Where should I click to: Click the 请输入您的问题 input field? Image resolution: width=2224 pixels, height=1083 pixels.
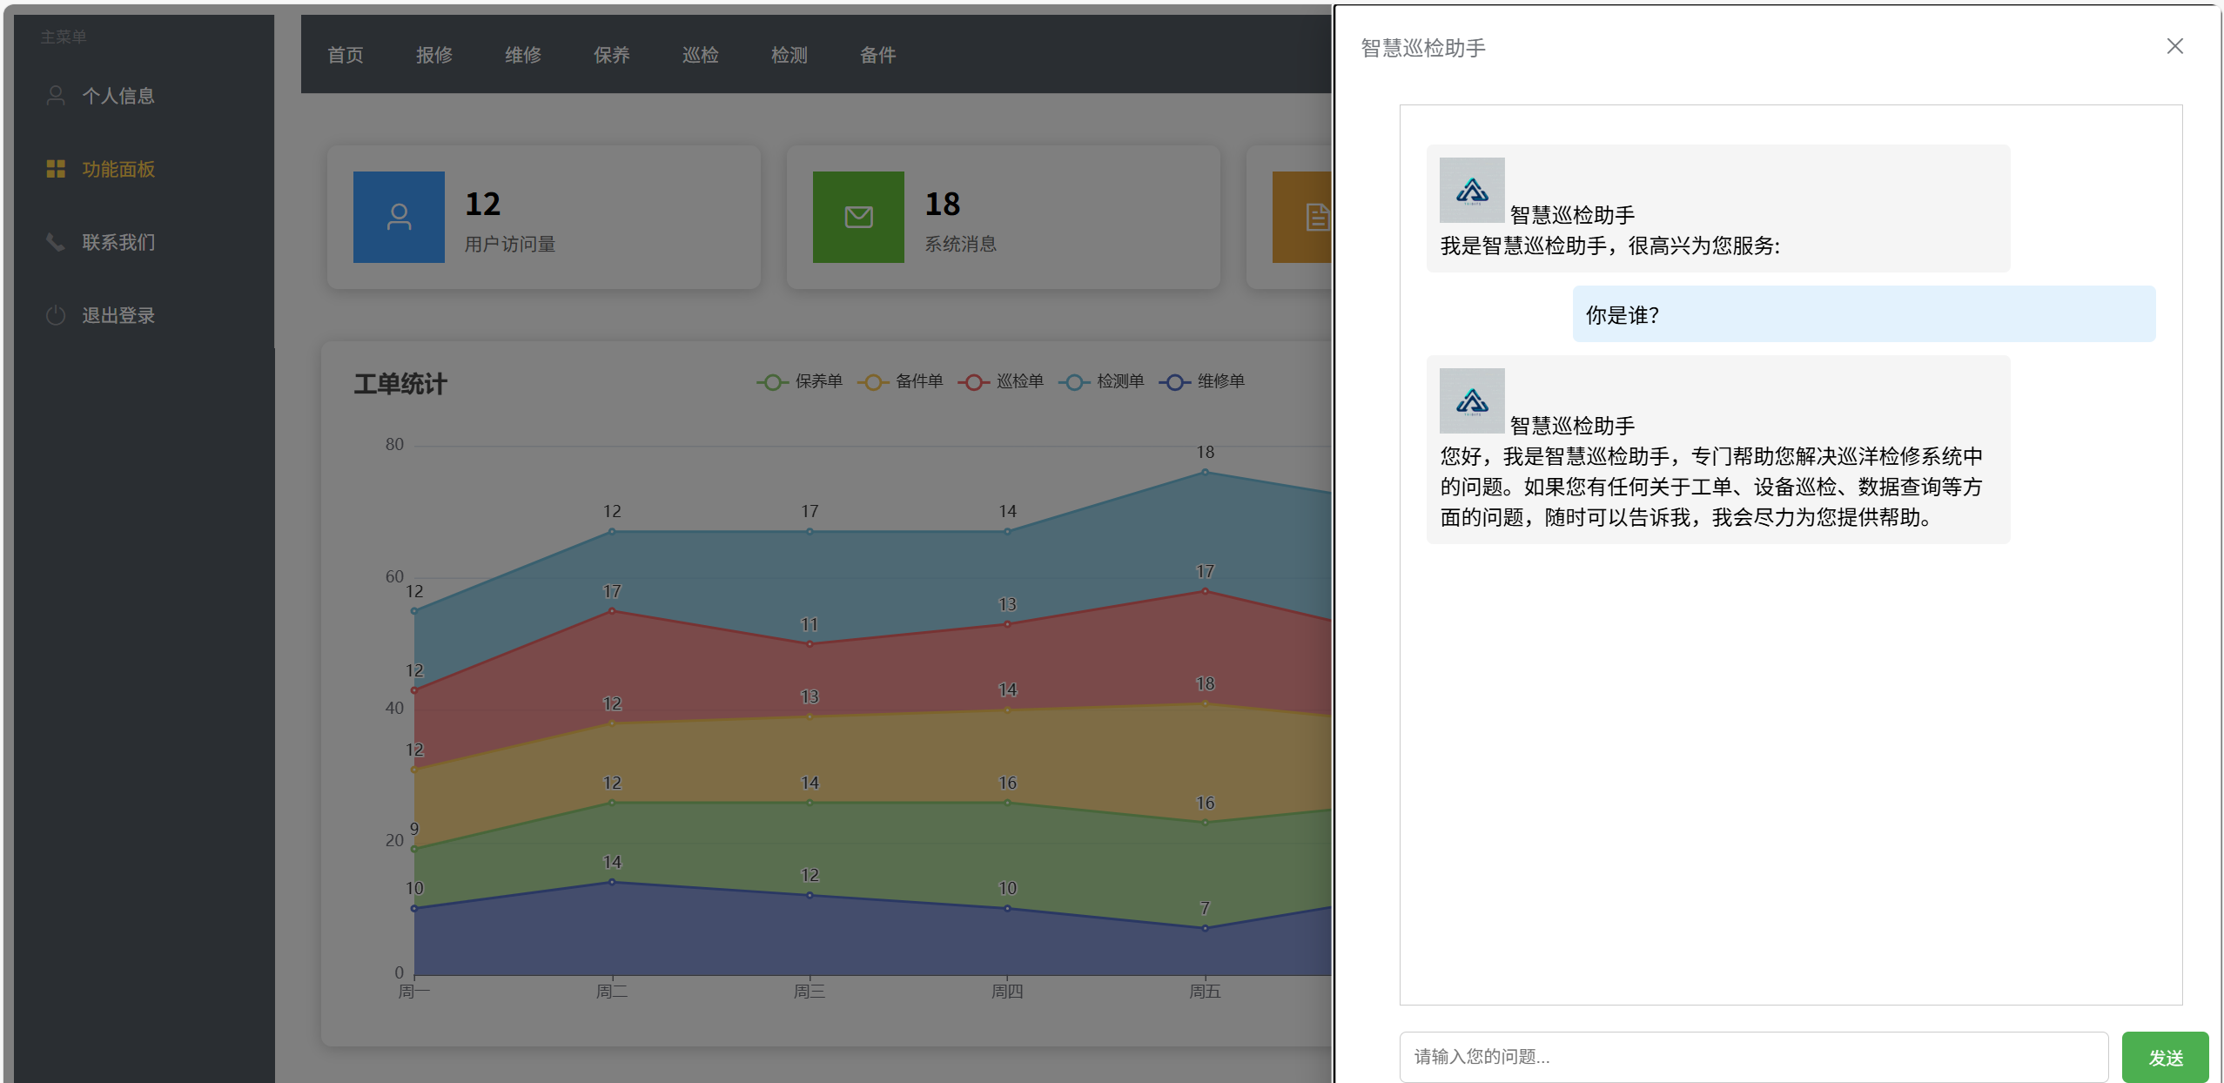click(x=1753, y=1056)
